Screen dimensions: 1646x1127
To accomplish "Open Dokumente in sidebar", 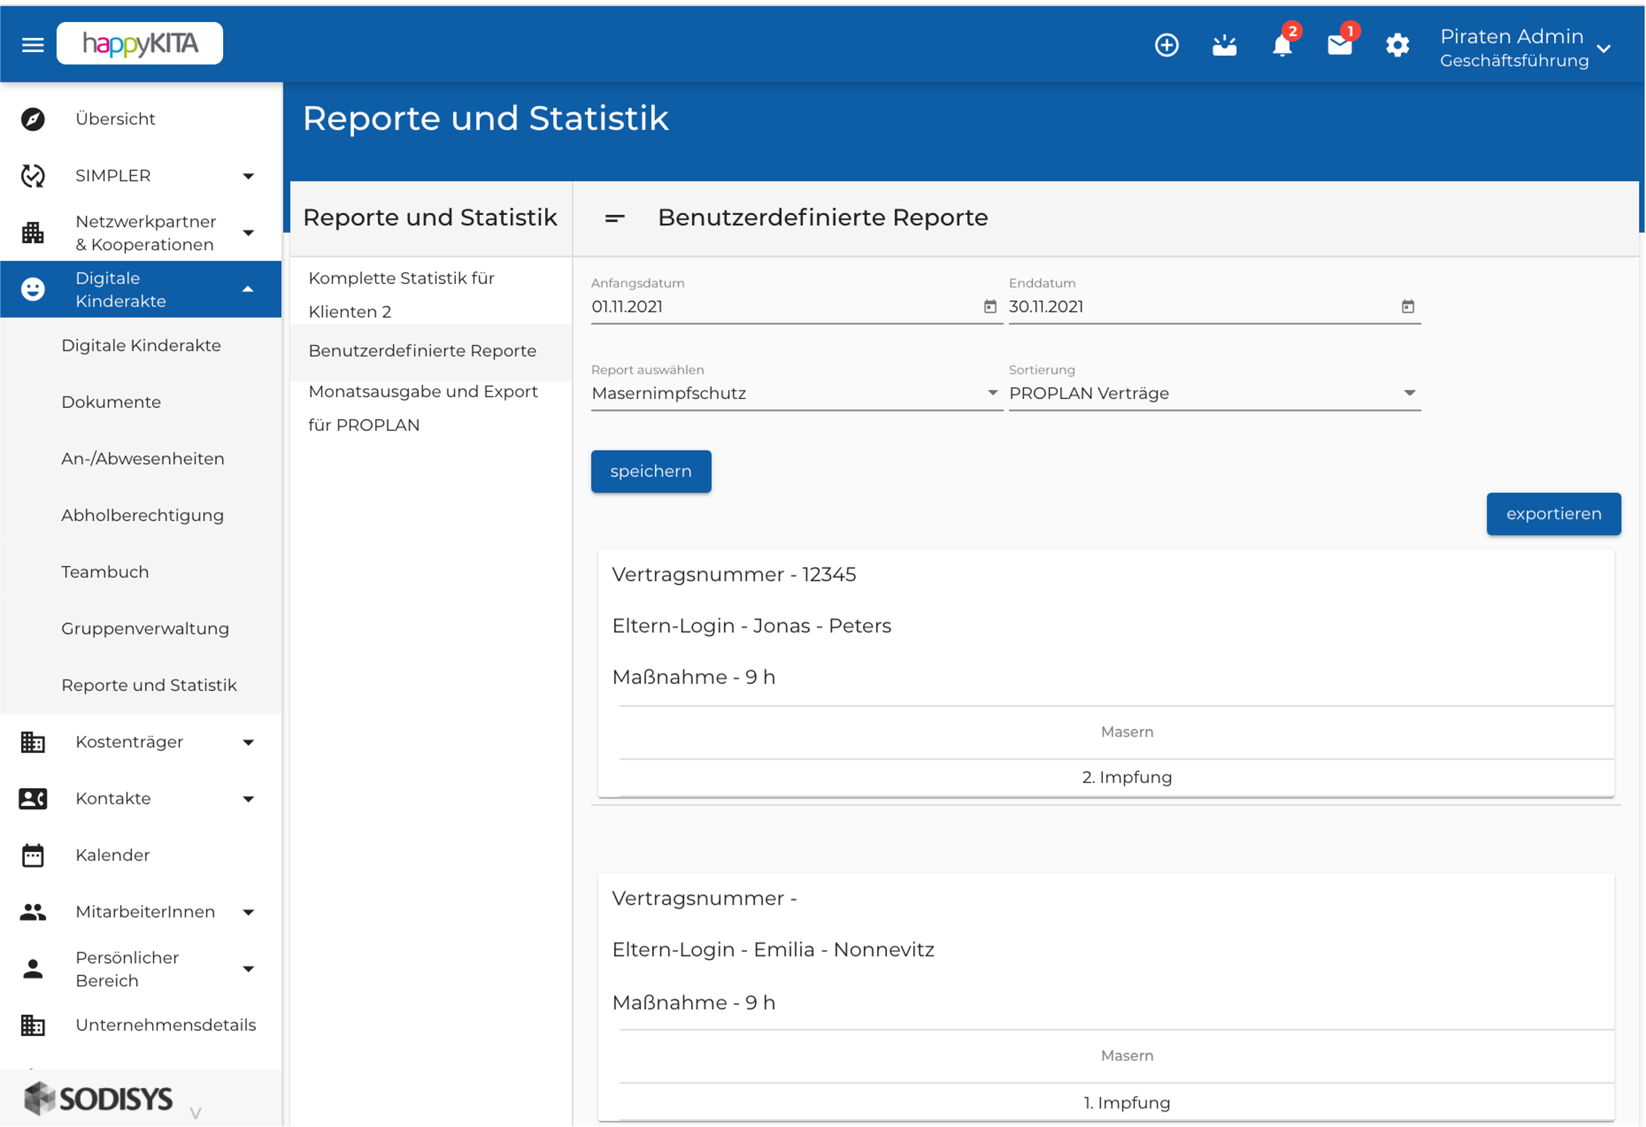I will (111, 402).
